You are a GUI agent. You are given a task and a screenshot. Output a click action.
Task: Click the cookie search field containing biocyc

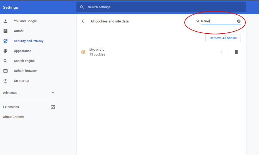click(218, 21)
